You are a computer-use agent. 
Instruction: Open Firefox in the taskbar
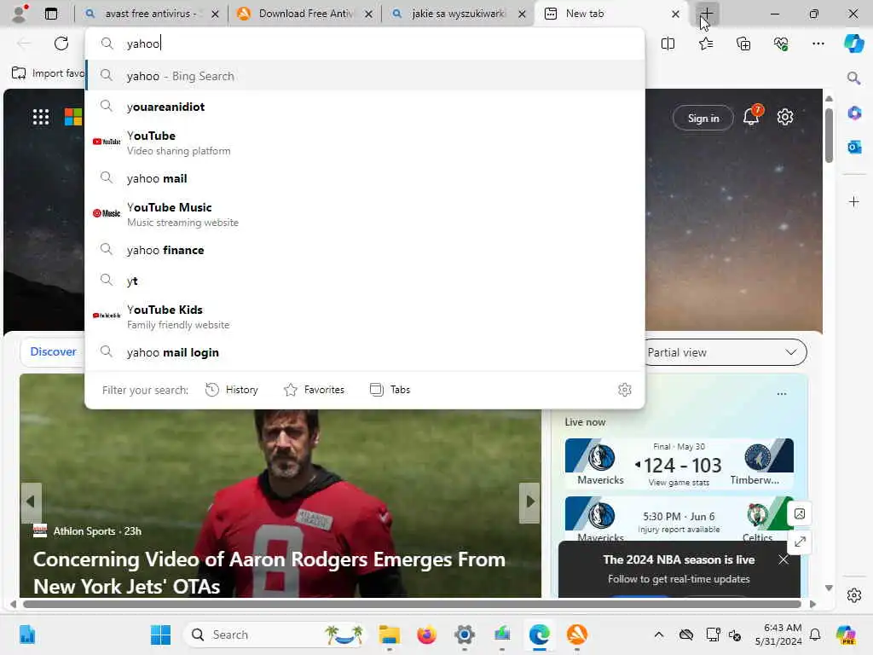(426, 635)
